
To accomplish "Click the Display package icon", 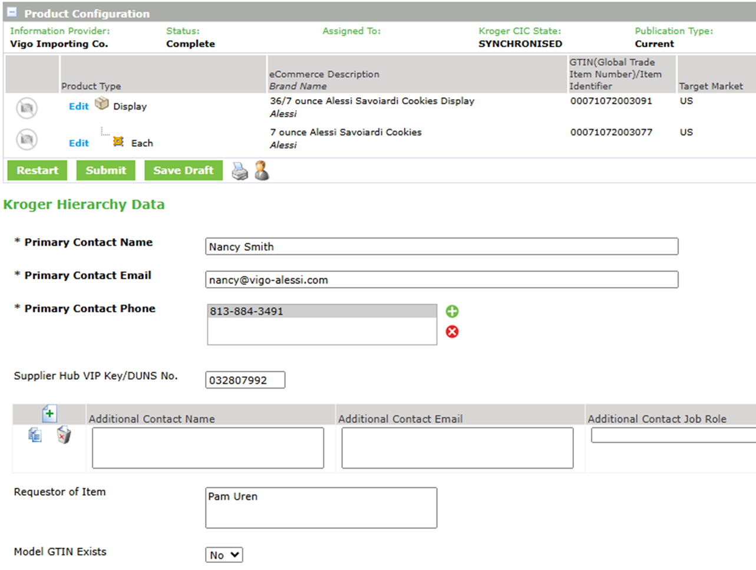I will 101,104.
